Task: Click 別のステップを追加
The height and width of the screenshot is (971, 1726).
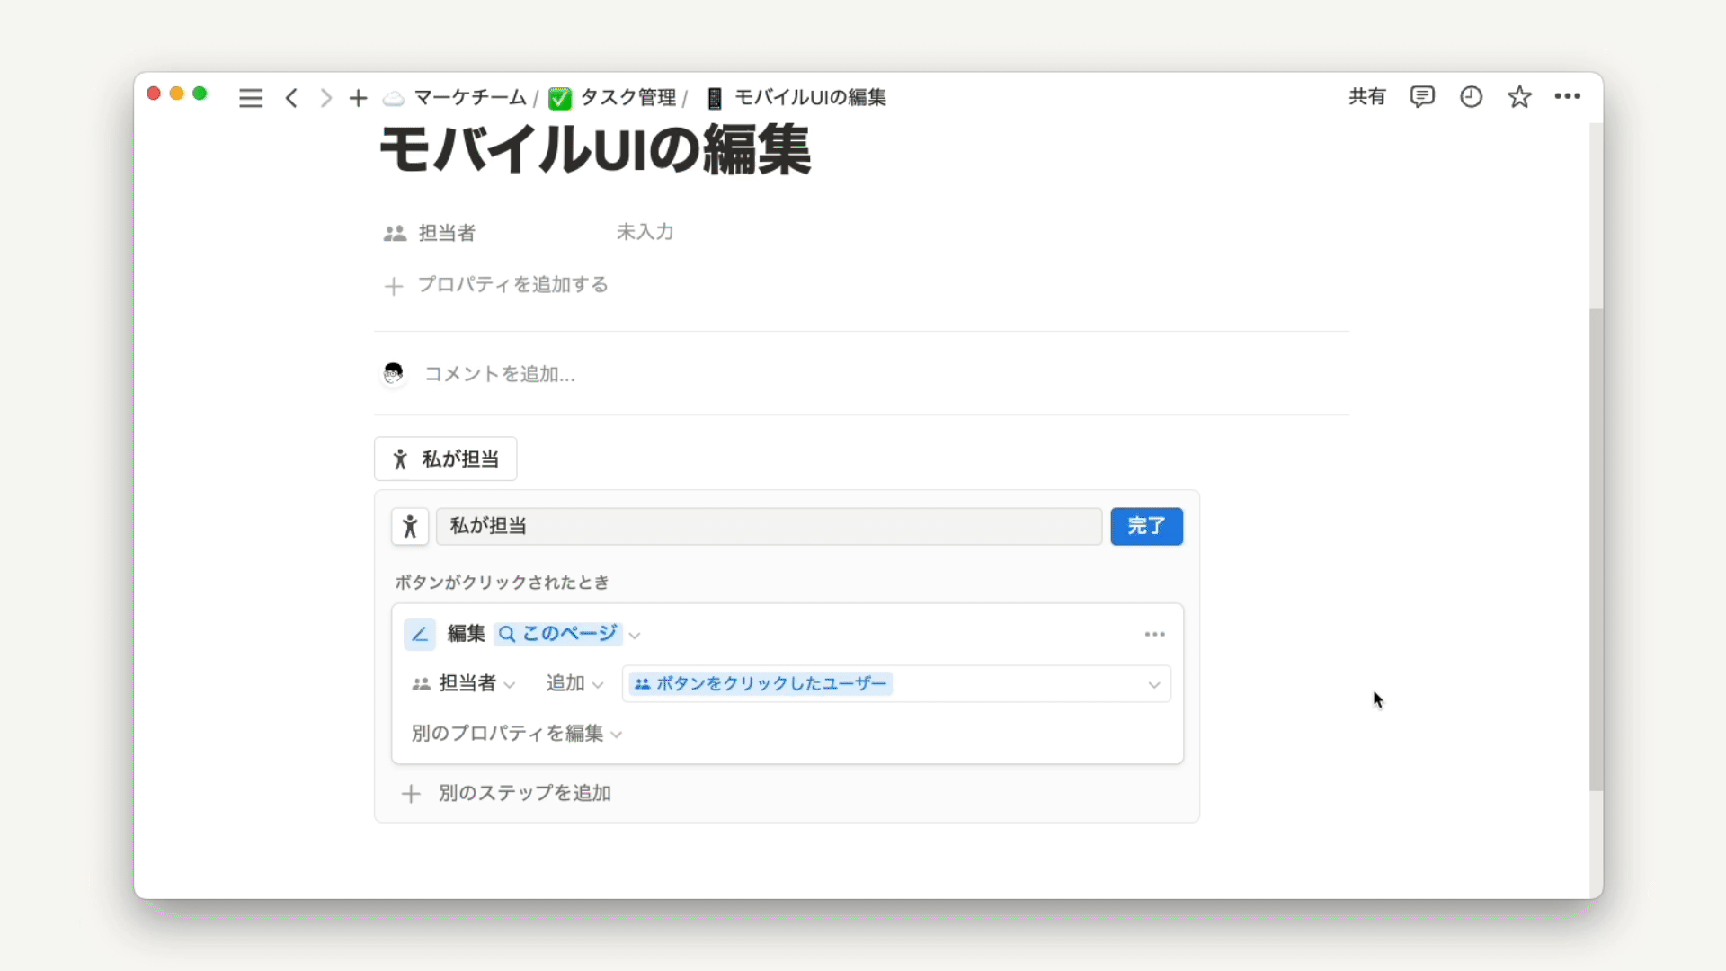Action: [x=506, y=793]
